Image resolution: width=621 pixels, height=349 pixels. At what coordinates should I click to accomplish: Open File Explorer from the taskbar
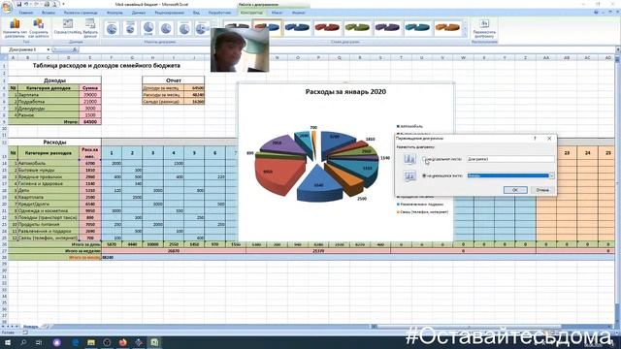click(x=91, y=342)
